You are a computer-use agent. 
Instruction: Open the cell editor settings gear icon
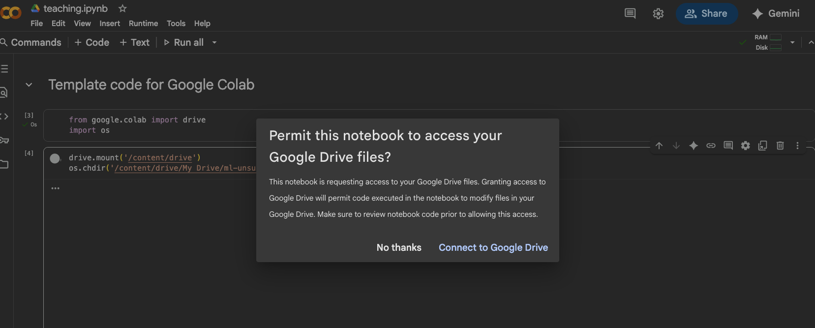746,146
